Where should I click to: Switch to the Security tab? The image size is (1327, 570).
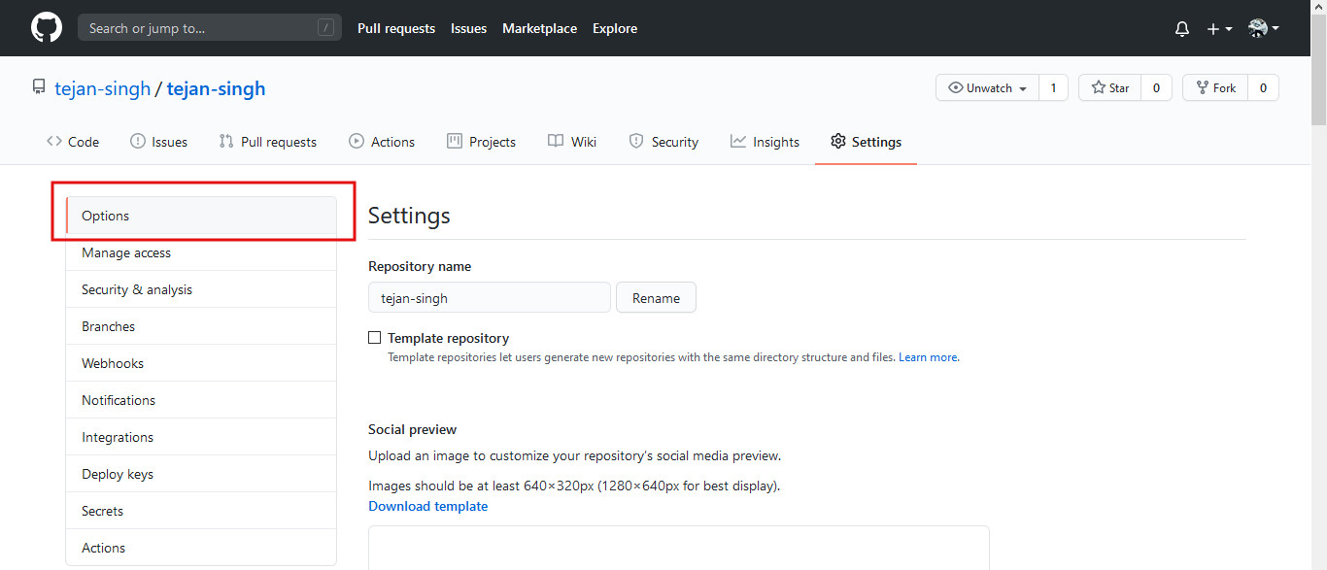663,142
